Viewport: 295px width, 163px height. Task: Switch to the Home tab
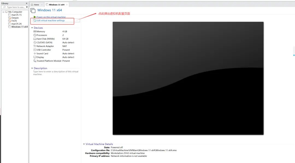pyautogui.click(x=37, y=5)
